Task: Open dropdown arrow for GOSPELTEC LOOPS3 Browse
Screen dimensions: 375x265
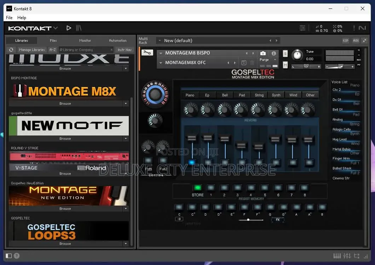Action: click(x=126, y=244)
